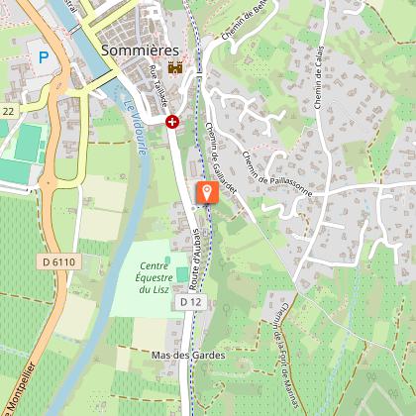Click the 22 road shield label
Viewport: 416px width, 416px height.
[x=8, y=111]
